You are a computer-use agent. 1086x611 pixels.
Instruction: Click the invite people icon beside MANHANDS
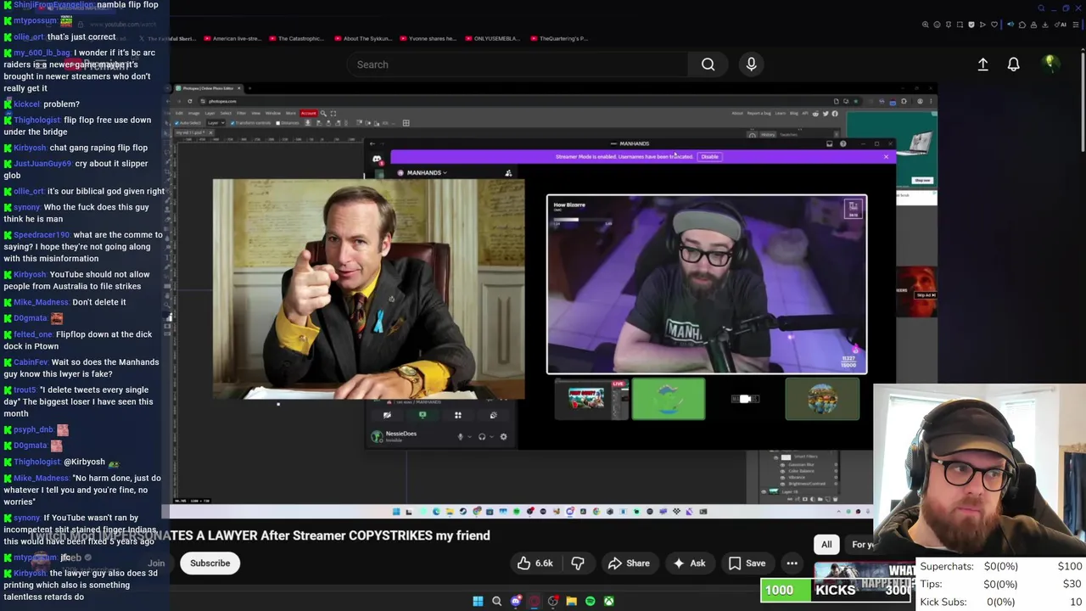[x=508, y=173]
